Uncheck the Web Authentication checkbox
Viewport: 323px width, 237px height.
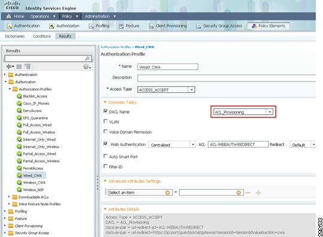(105, 144)
